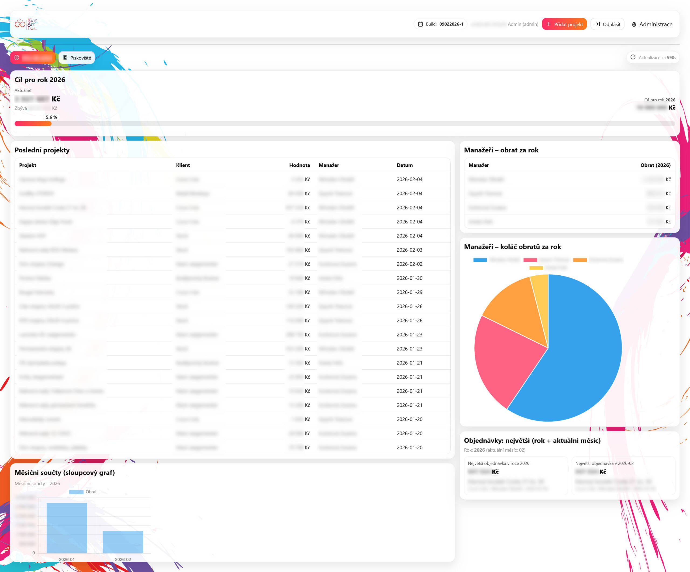
Task: Open Administrace via the gear icon
Action: 634,24
